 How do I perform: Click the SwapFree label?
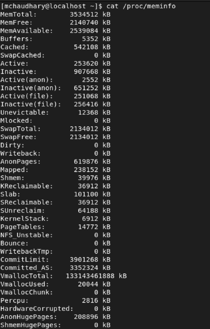point(18,137)
